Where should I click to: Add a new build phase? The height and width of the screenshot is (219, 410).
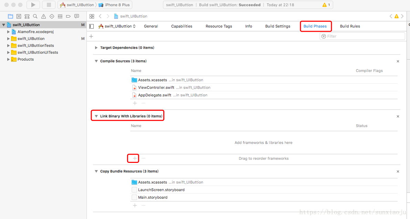91,36
